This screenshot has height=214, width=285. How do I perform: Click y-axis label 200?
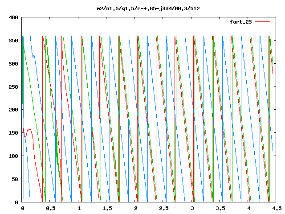pos(13,110)
